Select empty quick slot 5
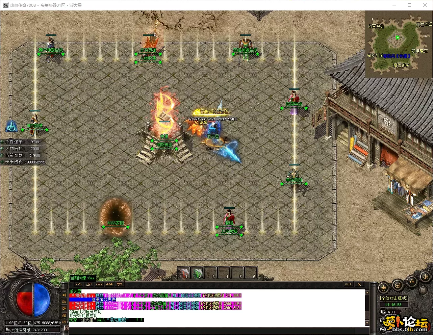Image resolution: width=433 pixels, height=335 pixels. (238, 273)
